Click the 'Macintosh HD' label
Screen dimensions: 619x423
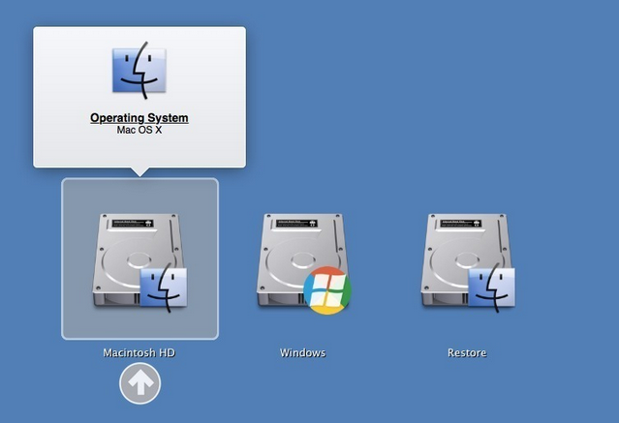(x=139, y=352)
